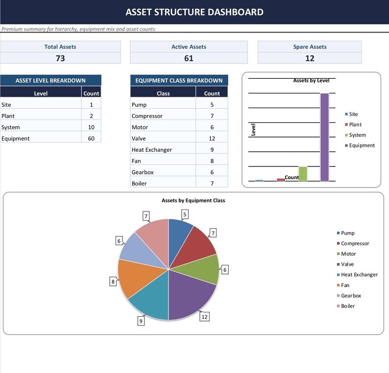Click the Motor entry in pie legend
The image size is (389, 373).
pyautogui.click(x=346, y=254)
